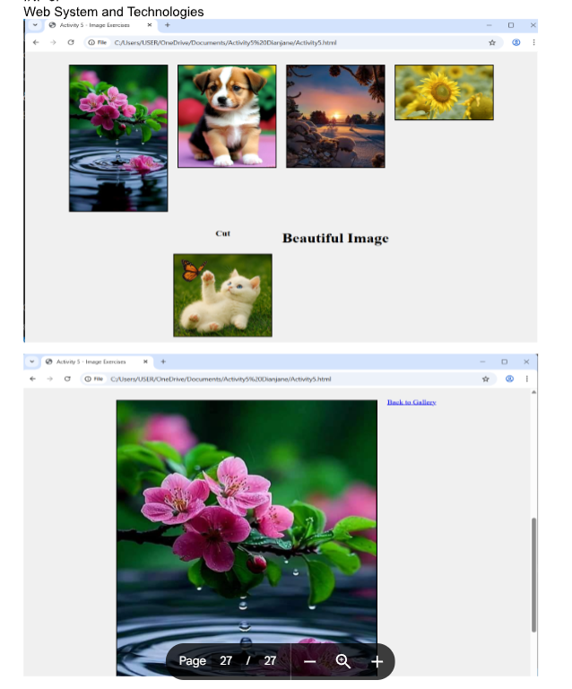The width and height of the screenshot is (572, 689).
Task: Select the kitten with butterfly image
Action: pyautogui.click(x=222, y=295)
